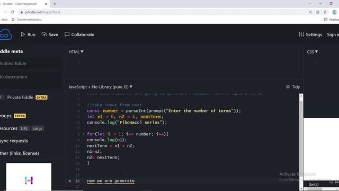The height and width of the screenshot is (191, 339).
Task: Click the comment '//take input from user'
Action: coord(114,105)
